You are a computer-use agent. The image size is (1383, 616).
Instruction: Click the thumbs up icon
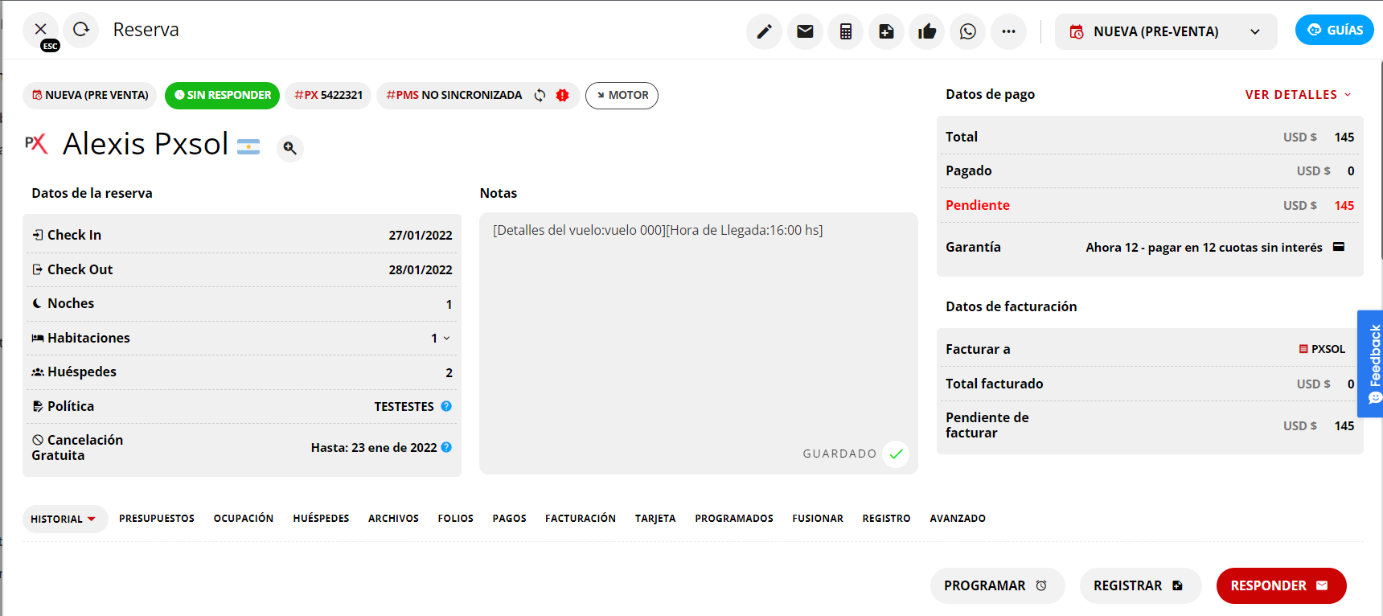[x=927, y=31]
